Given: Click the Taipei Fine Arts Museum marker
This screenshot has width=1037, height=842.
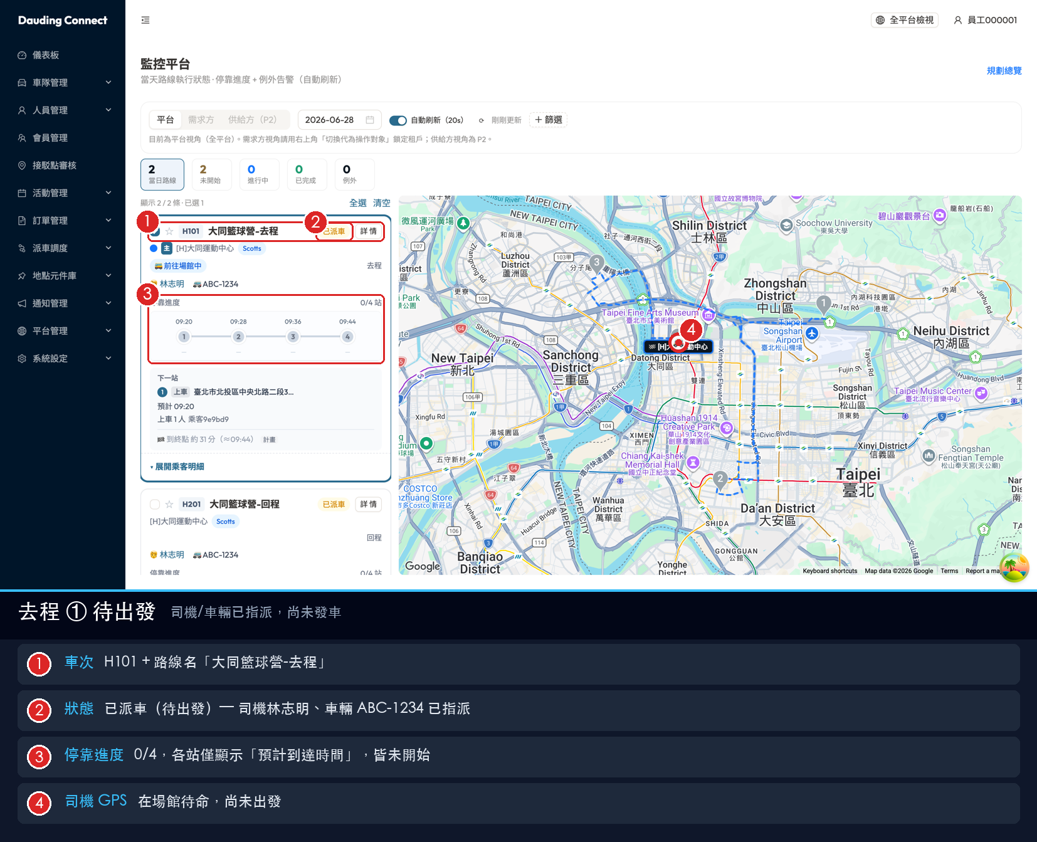Looking at the screenshot, I should pos(708,314).
